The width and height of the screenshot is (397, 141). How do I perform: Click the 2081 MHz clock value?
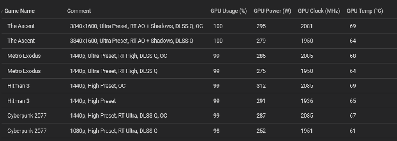[307, 26]
